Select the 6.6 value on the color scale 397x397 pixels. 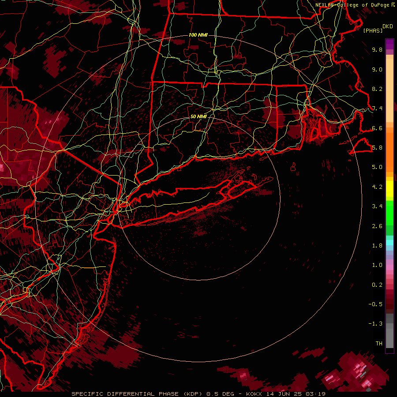(377, 128)
